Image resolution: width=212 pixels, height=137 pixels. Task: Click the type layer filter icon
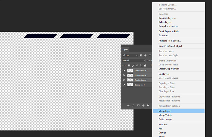point(150,55)
